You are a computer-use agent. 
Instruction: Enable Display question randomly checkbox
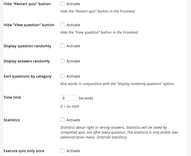pyautogui.click(x=62, y=46)
